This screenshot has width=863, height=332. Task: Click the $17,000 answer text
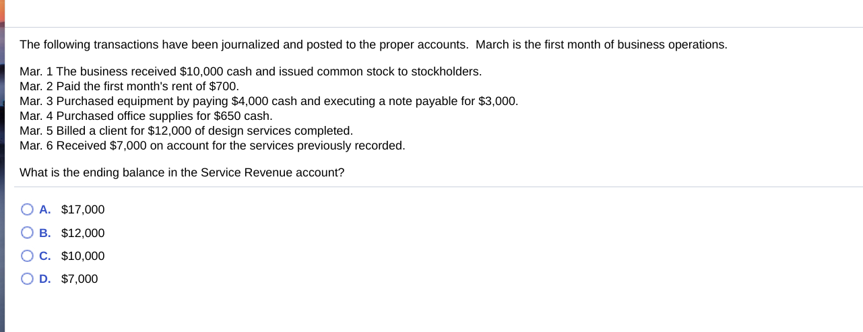click(x=83, y=209)
